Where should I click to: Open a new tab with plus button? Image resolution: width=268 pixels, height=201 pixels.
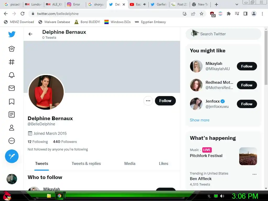[216, 4]
